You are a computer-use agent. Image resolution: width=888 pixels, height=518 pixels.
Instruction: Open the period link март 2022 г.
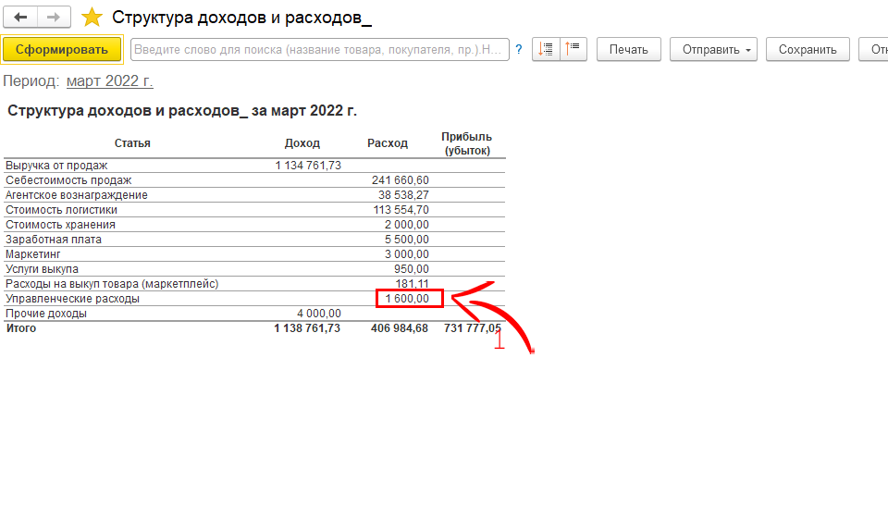pos(109,81)
